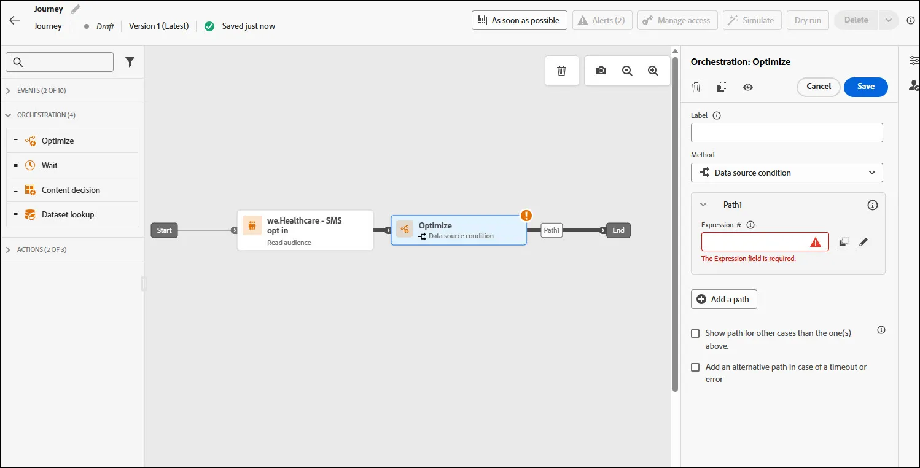Zoom out on the journey canvas
The image size is (920, 468).
coord(627,71)
